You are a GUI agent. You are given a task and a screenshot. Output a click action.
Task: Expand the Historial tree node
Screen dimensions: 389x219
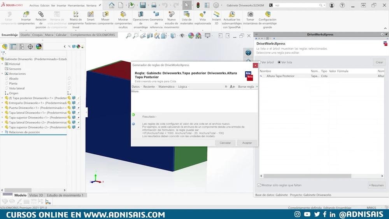2,64
